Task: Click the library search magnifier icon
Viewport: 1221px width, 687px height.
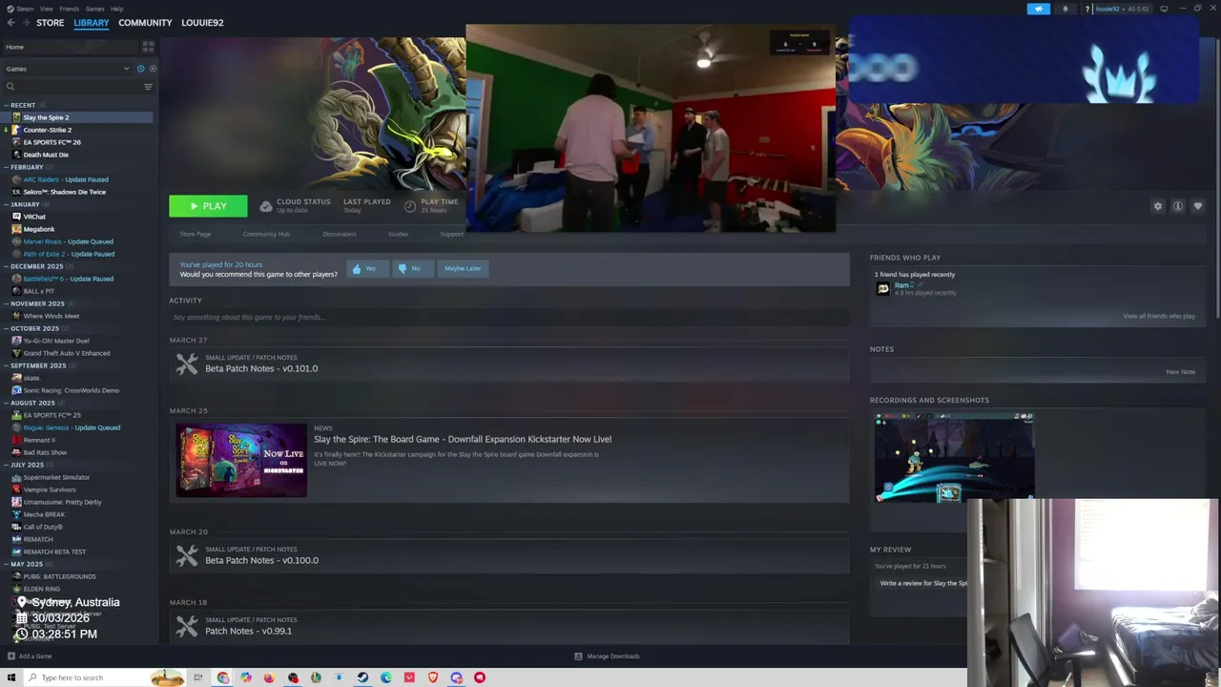Action: click(x=10, y=87)
